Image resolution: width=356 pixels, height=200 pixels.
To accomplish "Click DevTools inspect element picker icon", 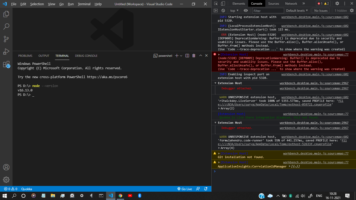I will [x=216, y=4].
